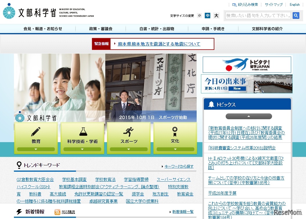Click the 文部科学省 logo icon
The height and width of the screenshot is (219, 306).
9,12
